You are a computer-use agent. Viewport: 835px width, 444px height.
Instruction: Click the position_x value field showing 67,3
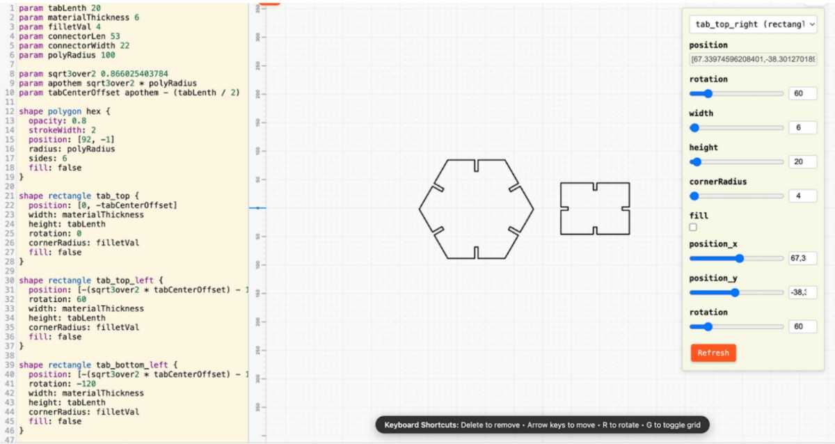803,258
